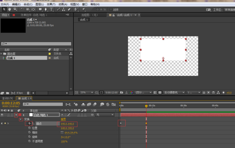Image resolution: width=235 pixels, height=148 pixels.
Task: Click the brainstorm icon in timeline
Action: point(102,104)
